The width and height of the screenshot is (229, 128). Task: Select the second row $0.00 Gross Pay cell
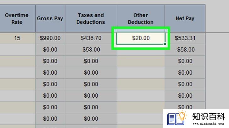[x=50, y=50]
